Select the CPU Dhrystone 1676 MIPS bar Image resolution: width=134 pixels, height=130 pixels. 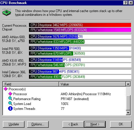(x=80, y=37)
